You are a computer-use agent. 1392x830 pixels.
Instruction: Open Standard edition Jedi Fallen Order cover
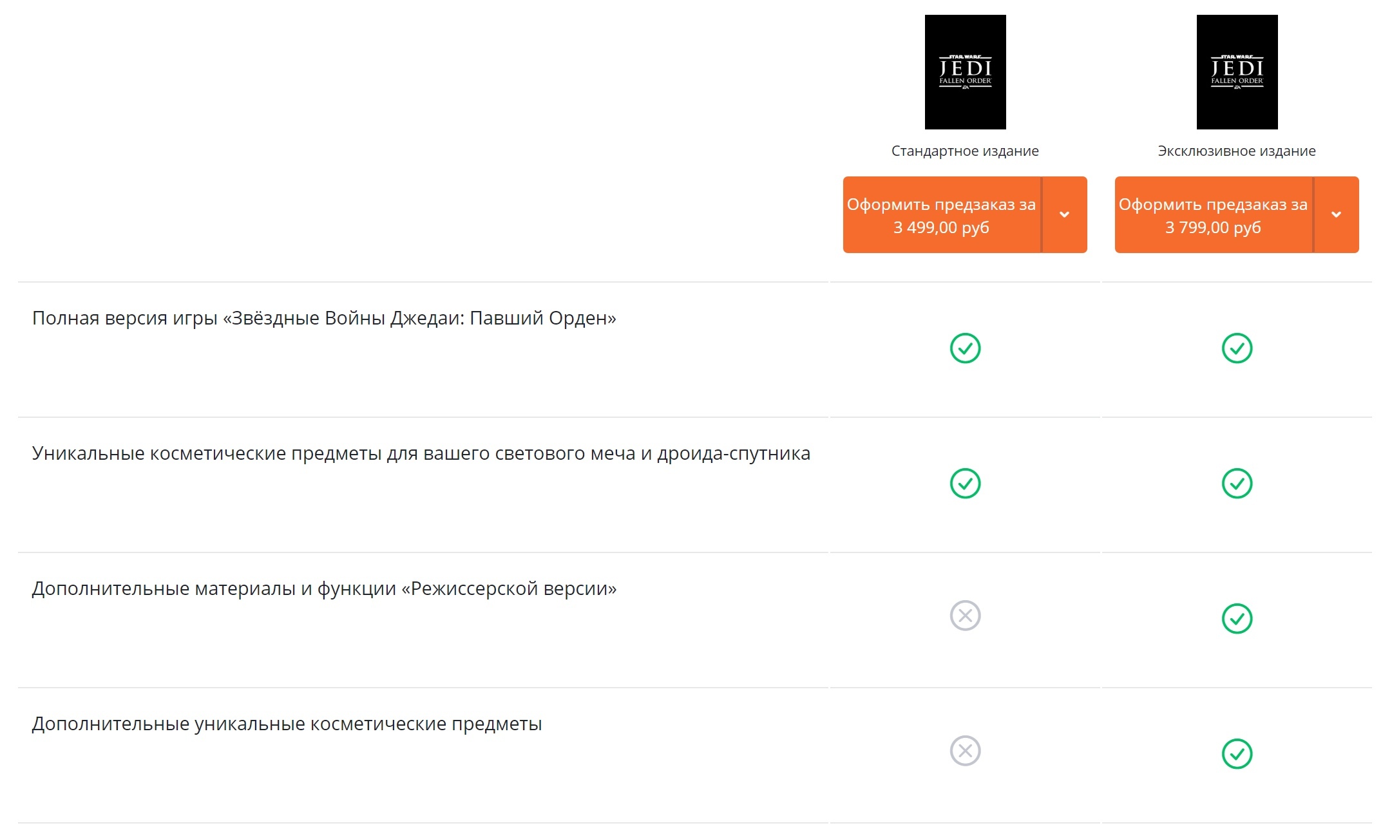point(965,72)
